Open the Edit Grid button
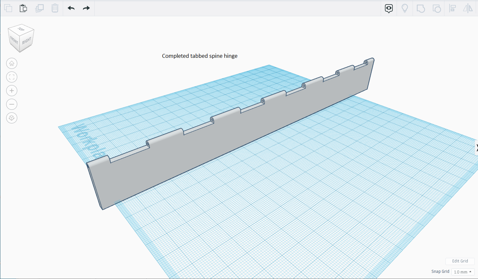This screenshot has height=279, width=478. coord(460,261)
